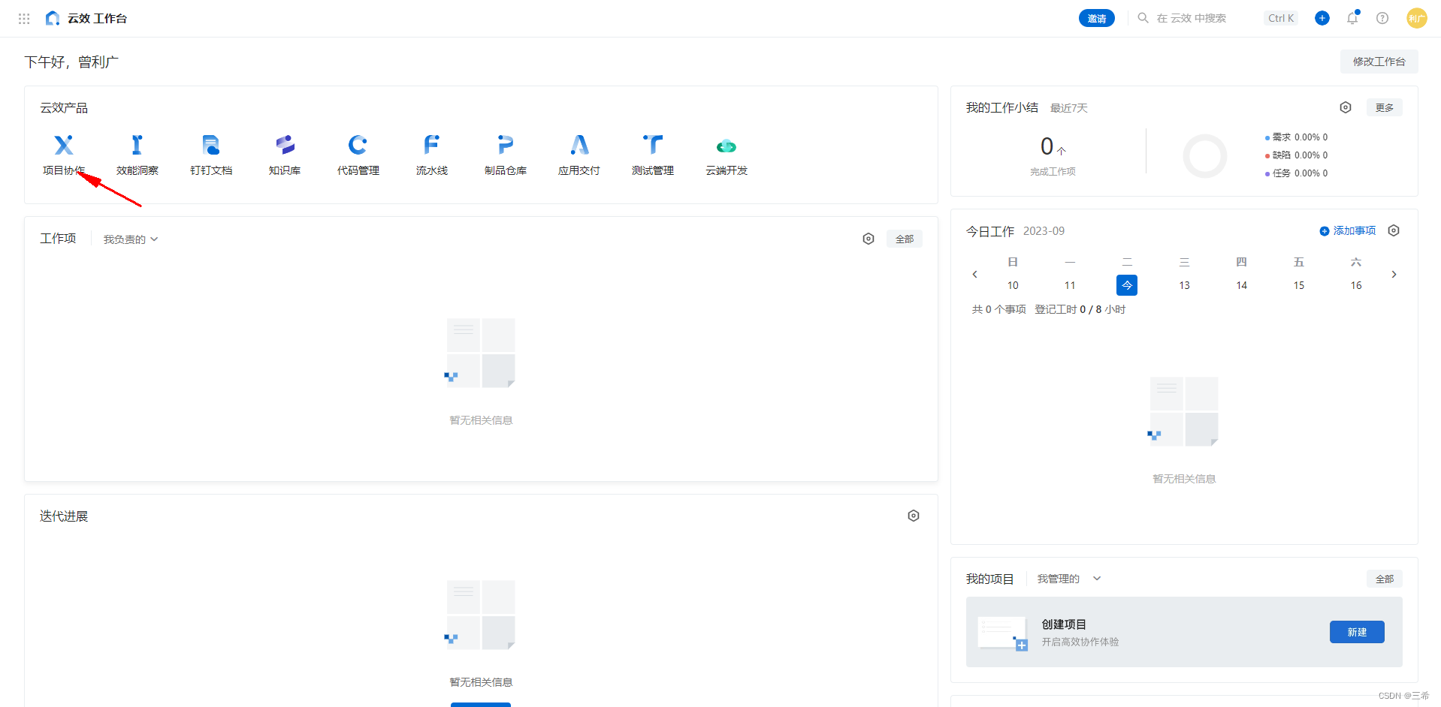Select calendar day 11
The image size is (1441, 707).
[1070, 285]
